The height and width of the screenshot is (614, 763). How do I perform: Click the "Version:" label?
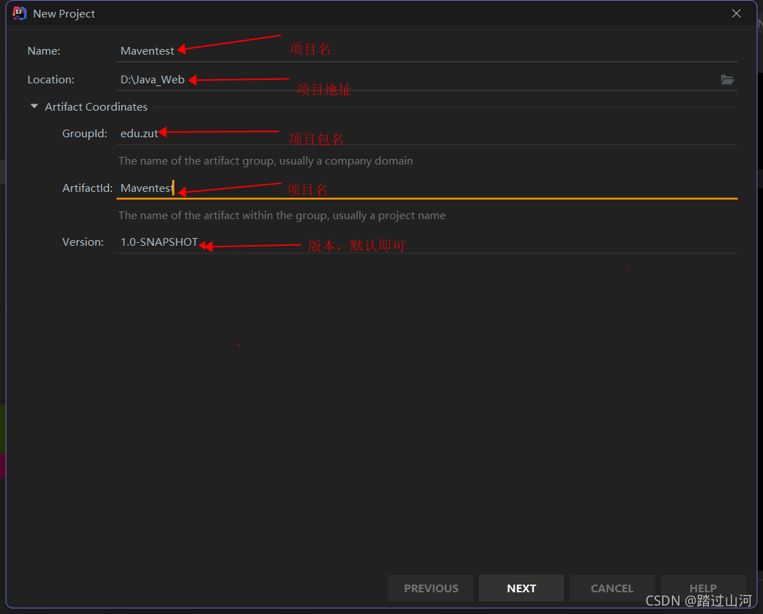tap(83, 242)
